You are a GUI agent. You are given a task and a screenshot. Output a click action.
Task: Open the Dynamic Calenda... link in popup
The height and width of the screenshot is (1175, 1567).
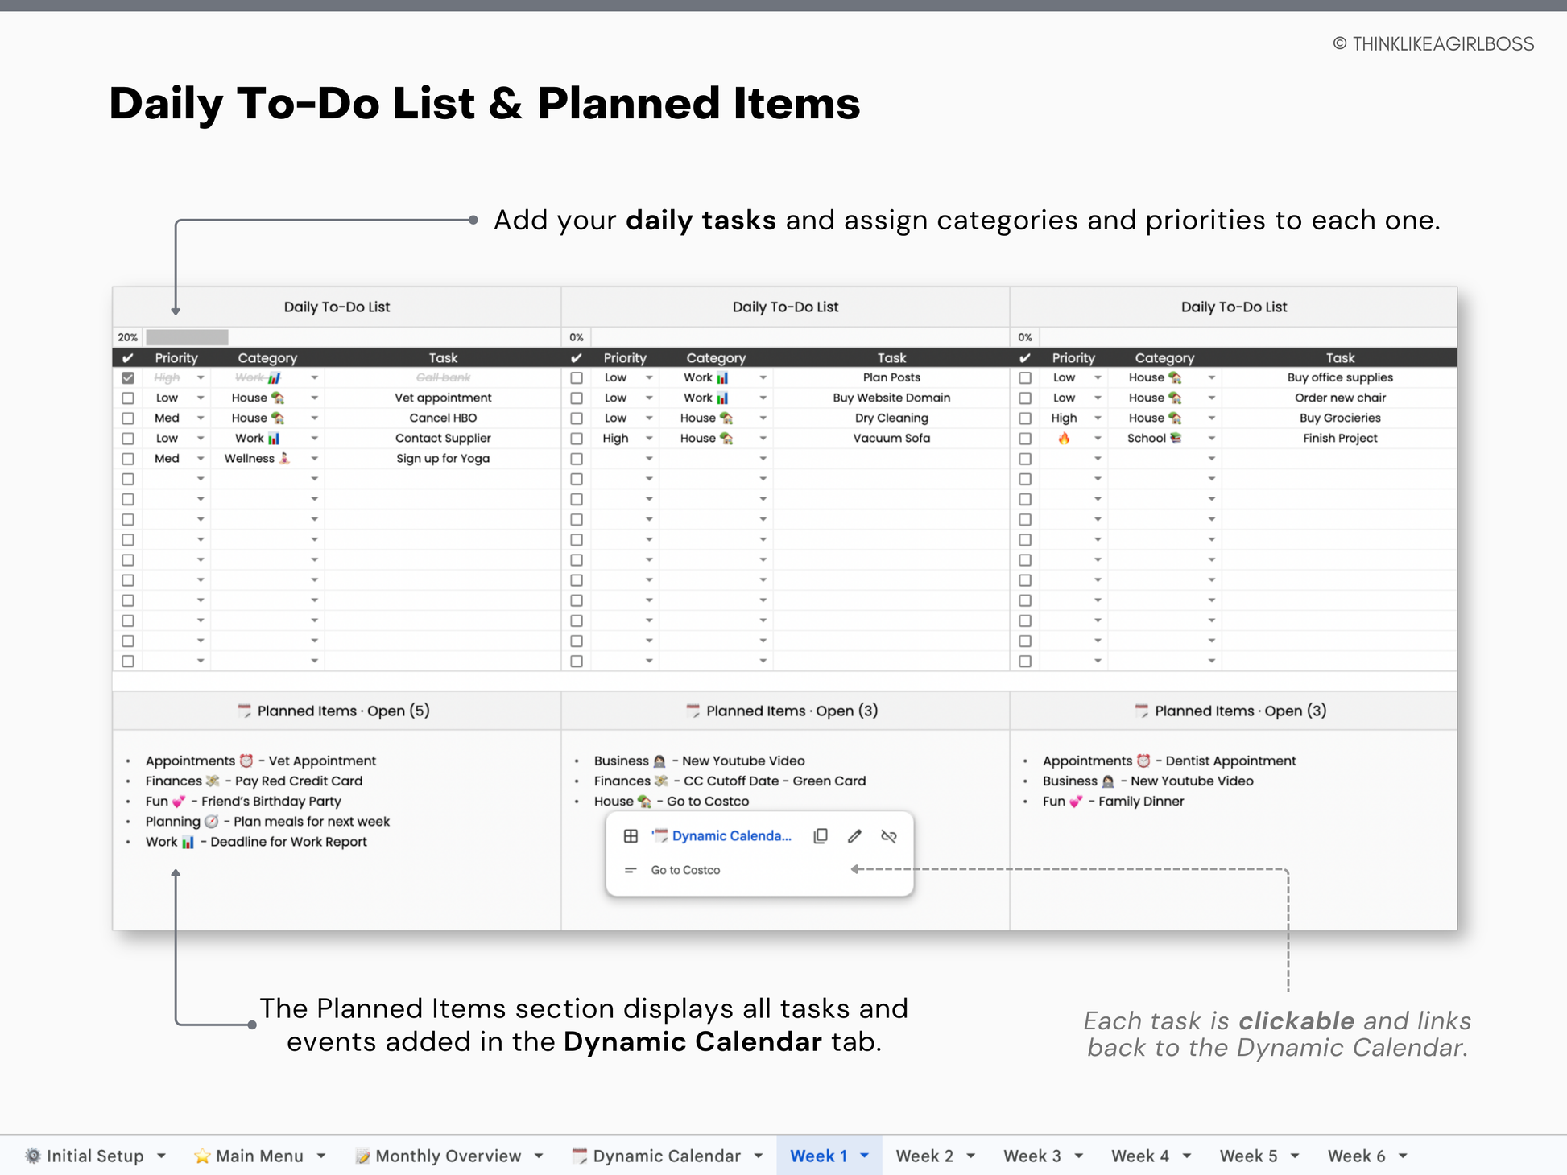(731, 836)
